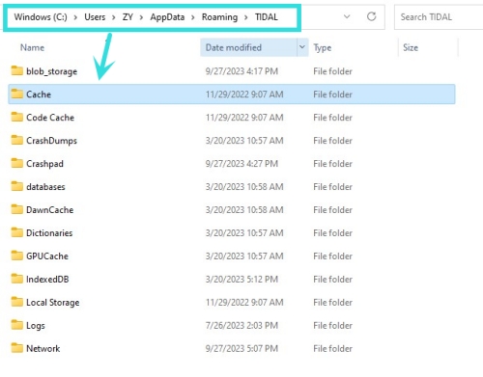Click File folder type in GPUCache row

[333, 256]
